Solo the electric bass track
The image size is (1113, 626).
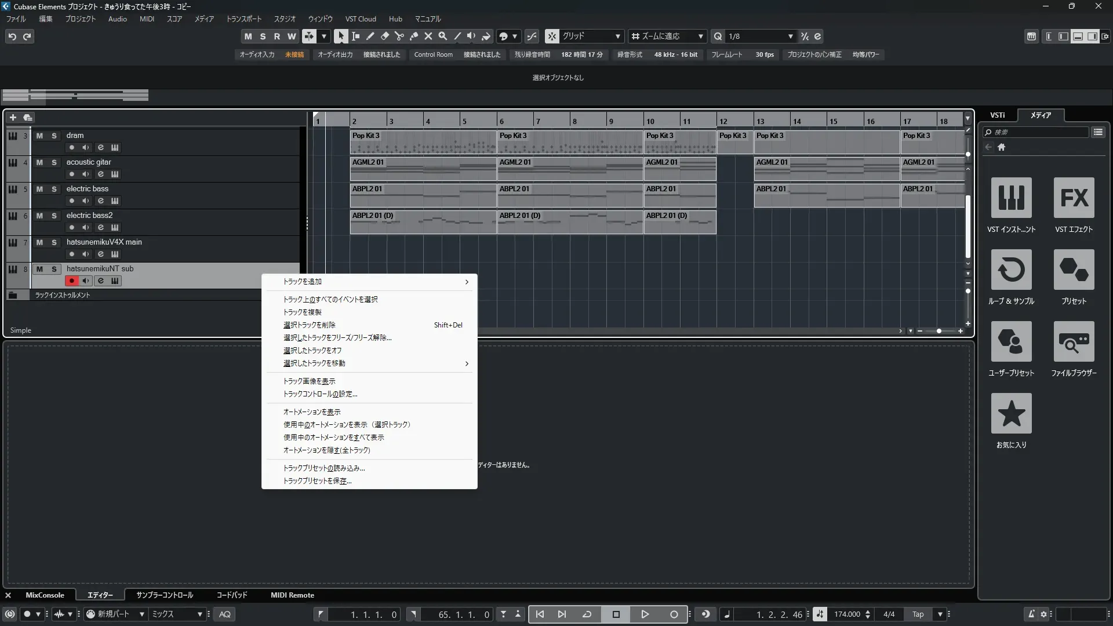[54, 189]
